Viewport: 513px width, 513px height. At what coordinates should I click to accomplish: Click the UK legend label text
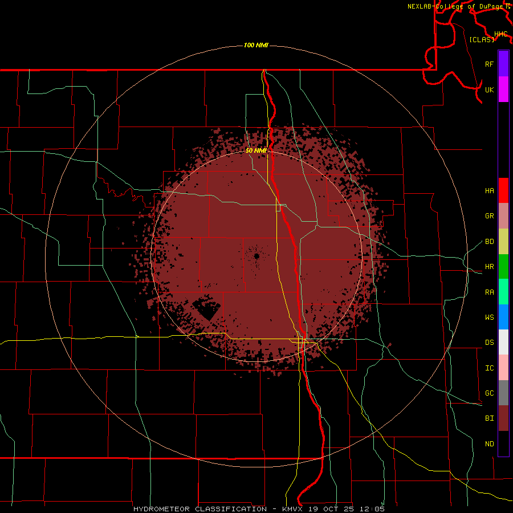point(489,89)
